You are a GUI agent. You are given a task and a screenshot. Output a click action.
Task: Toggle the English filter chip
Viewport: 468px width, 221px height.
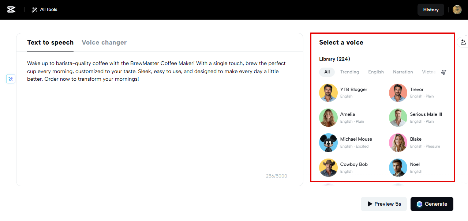[x=376, y=72]
